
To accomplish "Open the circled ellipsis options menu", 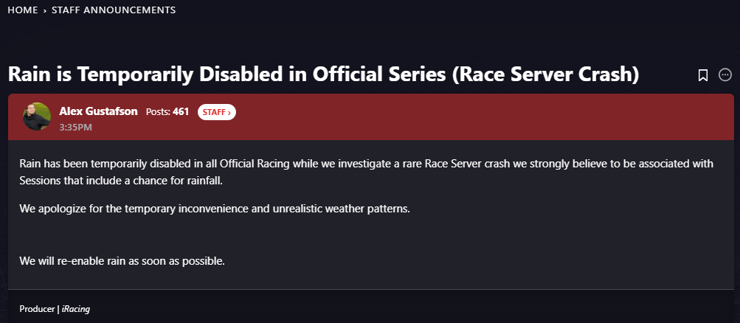I will [x=725, y=75].
